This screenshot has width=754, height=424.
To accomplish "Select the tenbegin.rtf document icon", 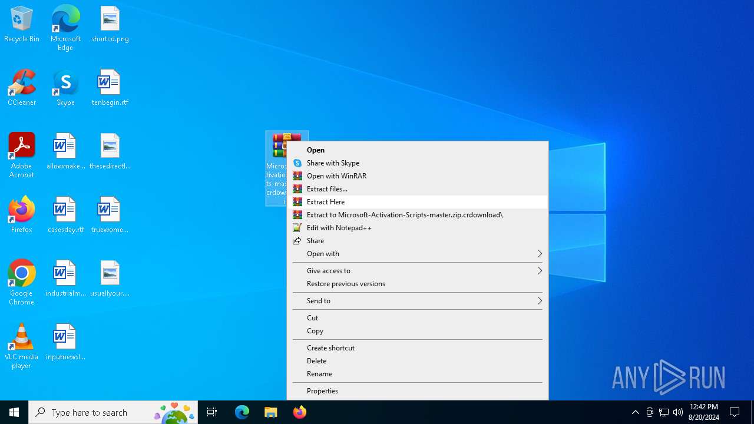I will [x=110, y=88].
